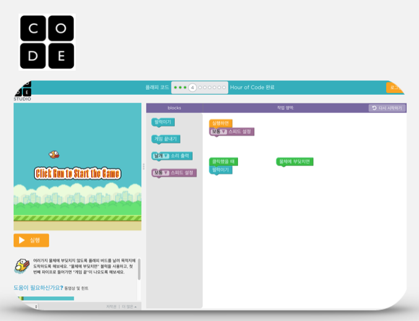Jump to last puzzle dot in progress bar
Viewport: 419px width, 321px height.
tap(224, 87)
